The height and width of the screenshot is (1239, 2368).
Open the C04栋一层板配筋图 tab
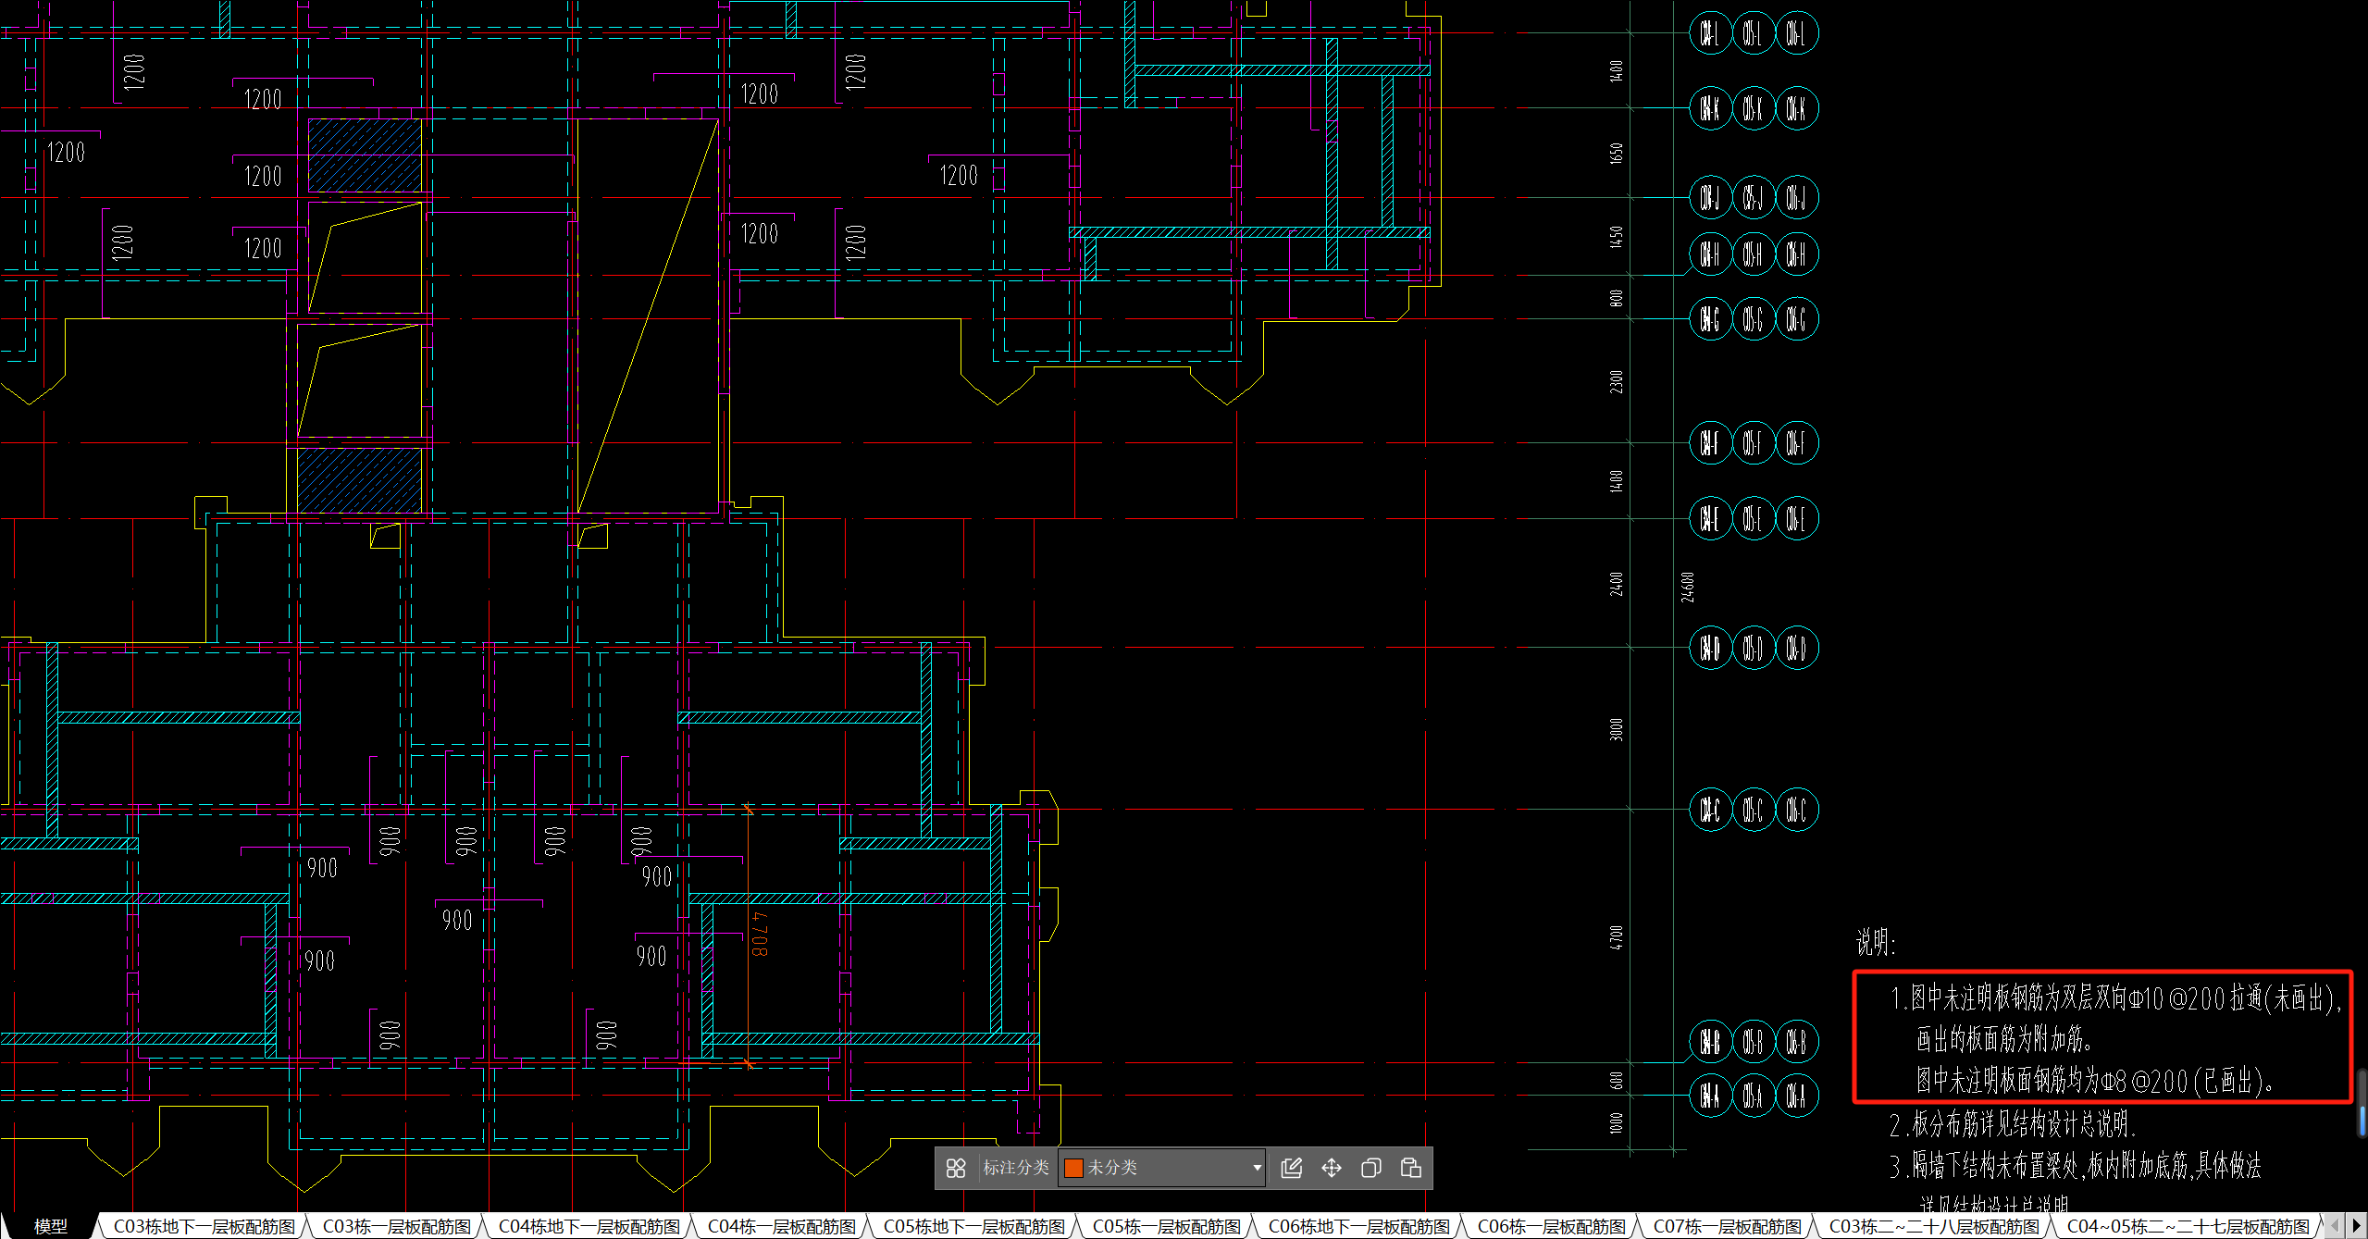(782, 1226)
